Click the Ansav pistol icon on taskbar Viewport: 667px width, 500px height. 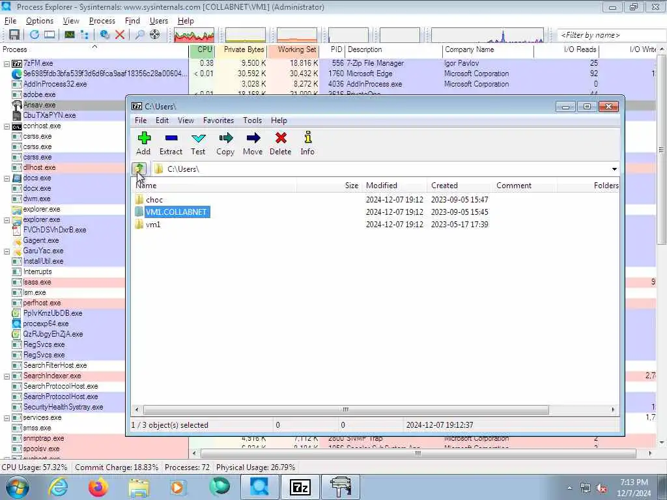(340, 487)
